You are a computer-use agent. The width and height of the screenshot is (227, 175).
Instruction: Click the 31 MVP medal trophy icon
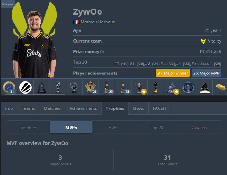point(9,87)
